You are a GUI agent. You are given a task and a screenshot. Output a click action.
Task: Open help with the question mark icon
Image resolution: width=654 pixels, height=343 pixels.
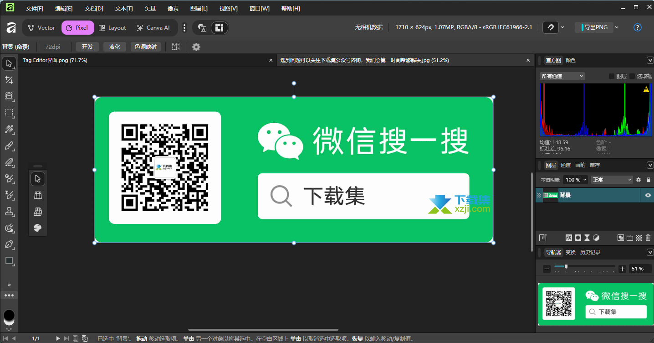[638, 27]
